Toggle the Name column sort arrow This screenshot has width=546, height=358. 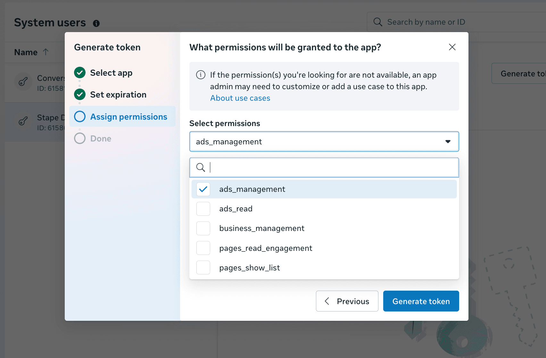click(45, 52)
